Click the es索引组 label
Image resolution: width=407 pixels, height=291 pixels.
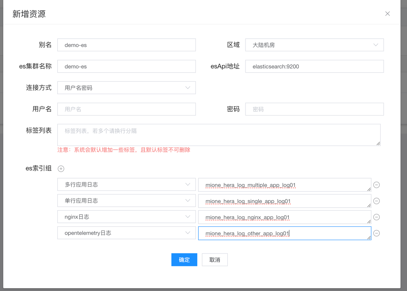tap(38, 168)
